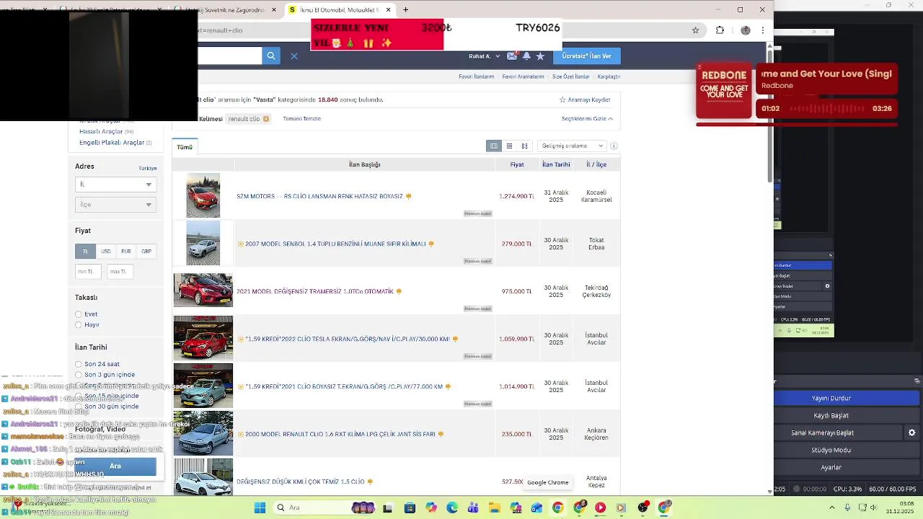This screenshot has width=923, height=519.
Task: Choose TL currency for price filter
Action: [x=85, y=252]
